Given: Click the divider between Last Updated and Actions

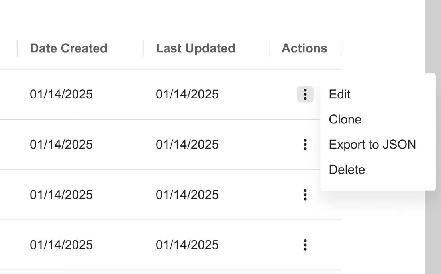Looking at the screenshot, I should (x=269, y=48).
